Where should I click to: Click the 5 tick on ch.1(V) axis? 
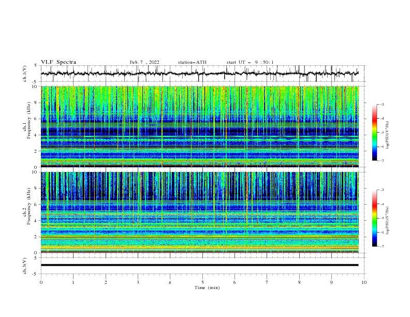click(36, 66)
